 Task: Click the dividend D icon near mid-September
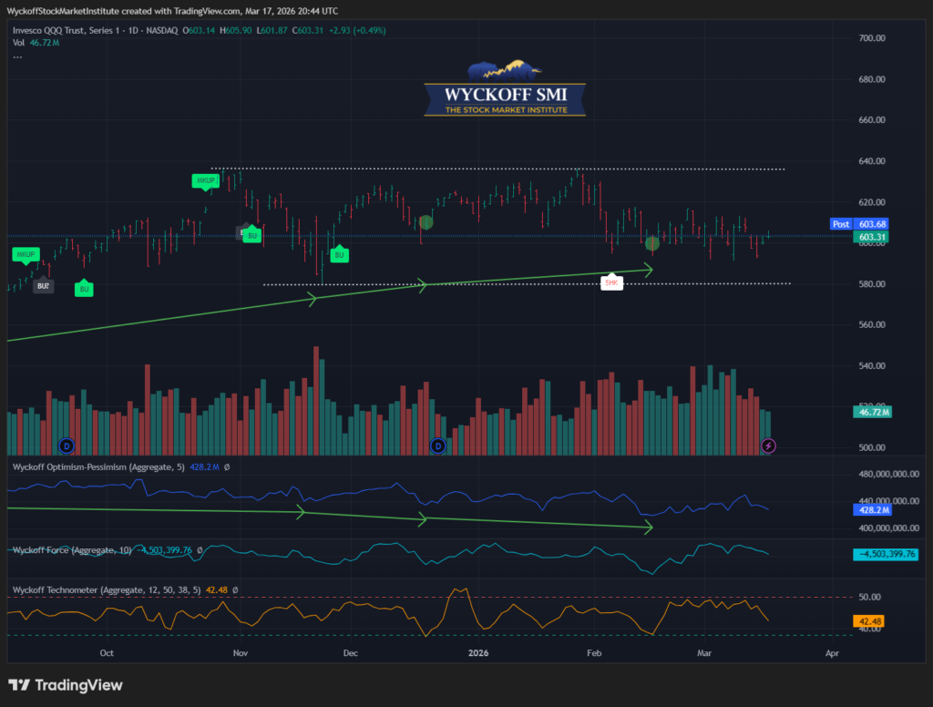[x=66, y=446]
